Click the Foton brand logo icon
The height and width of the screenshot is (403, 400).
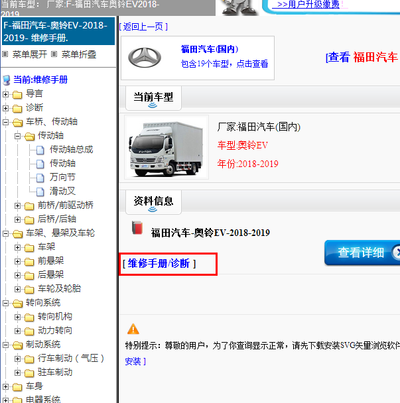[x=145, y=58]
